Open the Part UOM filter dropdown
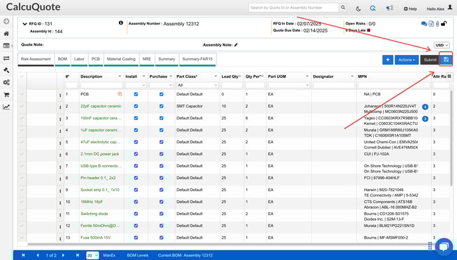457x260 pixels. point(288,85)
